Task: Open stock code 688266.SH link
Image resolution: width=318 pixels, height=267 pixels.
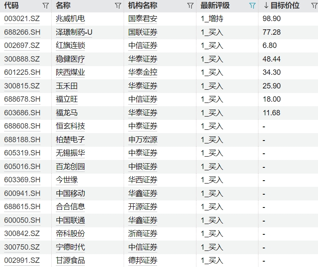Action: pos(22,32)
